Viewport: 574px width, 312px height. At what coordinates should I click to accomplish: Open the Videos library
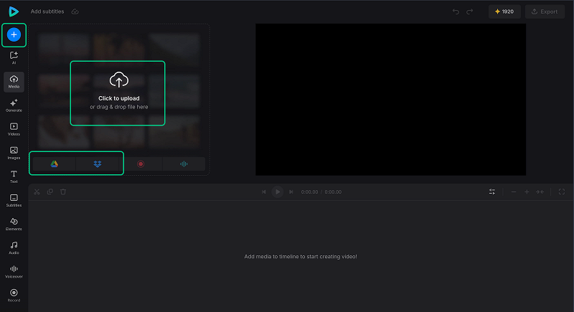pyautogui.click(x=14, y=129)
